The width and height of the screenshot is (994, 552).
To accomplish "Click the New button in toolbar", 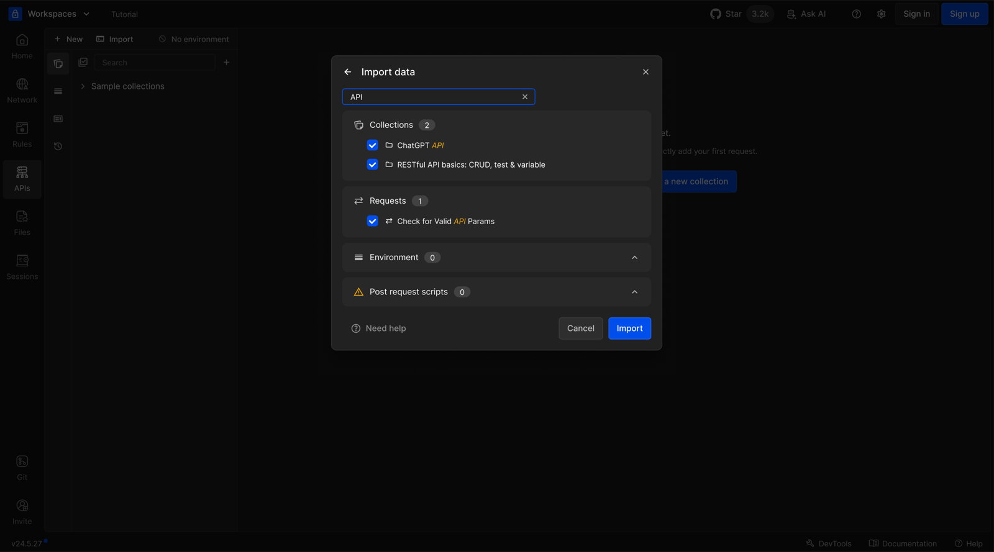I will coord(68,39).
